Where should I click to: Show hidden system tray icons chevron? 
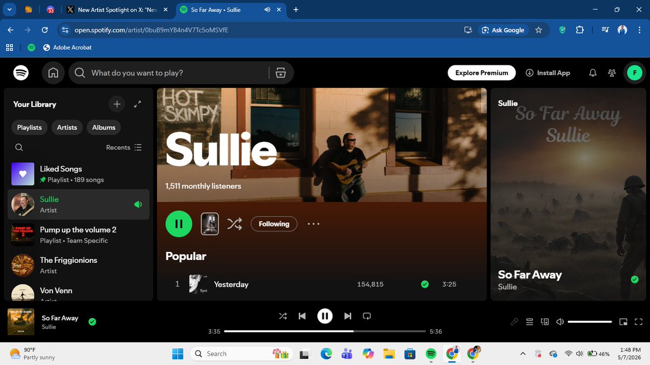point(523,354)
